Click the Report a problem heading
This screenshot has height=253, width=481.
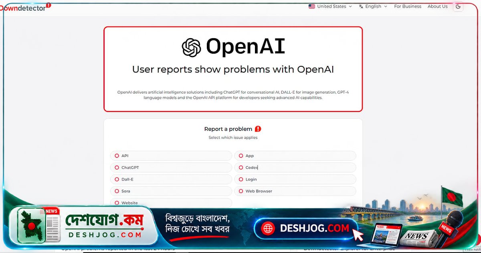click(228, 129)
